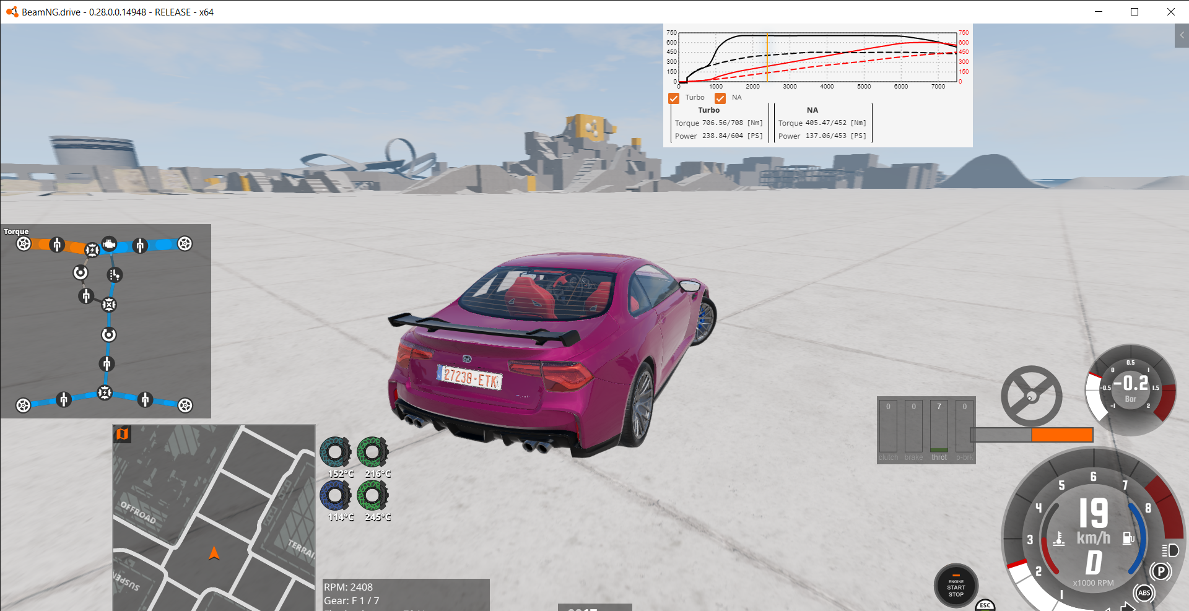Click the rear-right tire showing 245°C
This screenshot has height=611, width=1189.
pos(372,495)
